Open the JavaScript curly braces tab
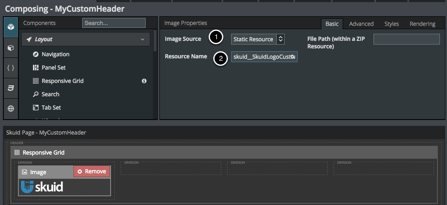Screen dimensions: 447x205 11,68
